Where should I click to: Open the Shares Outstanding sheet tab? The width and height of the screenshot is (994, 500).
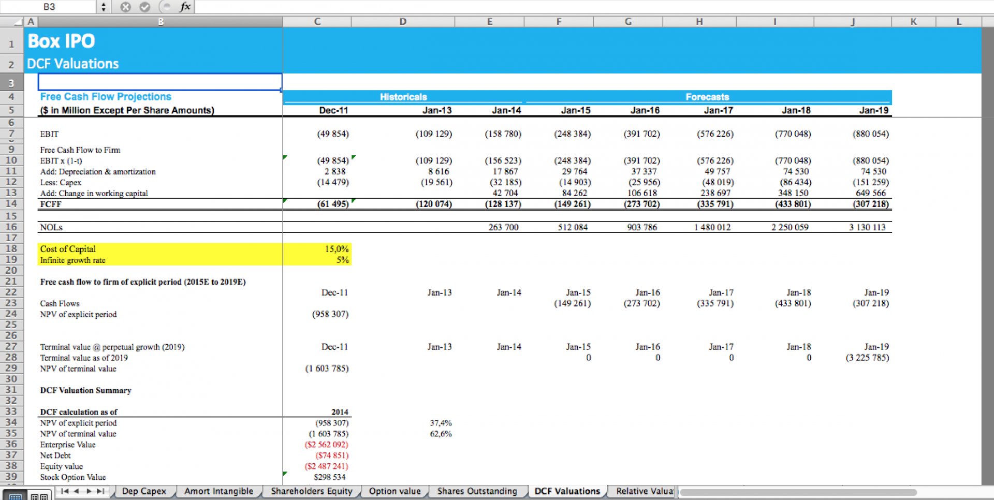(x=477, y=491)
